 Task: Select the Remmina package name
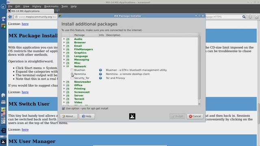point(80,74)
